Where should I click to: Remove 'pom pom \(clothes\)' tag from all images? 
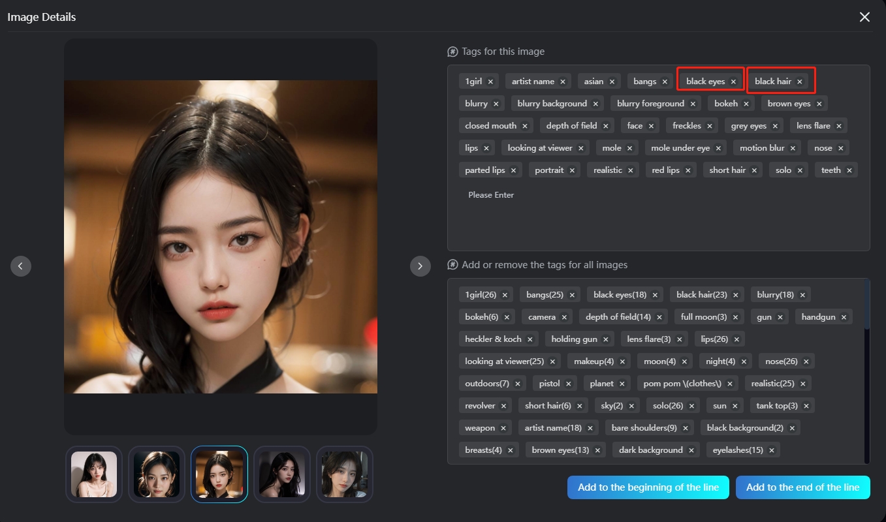(729, 384)
